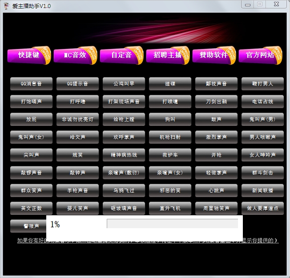Click the 招聘主播 pink button
The width and height of the screenshot is (290, 278).
tap(167, 56)
